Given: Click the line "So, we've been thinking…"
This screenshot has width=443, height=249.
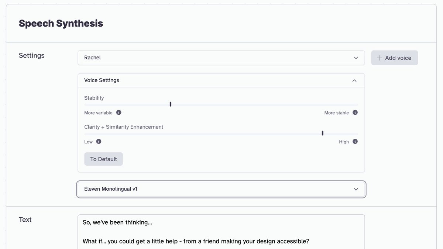Looking at the screenshot, I should pos(117,222).
